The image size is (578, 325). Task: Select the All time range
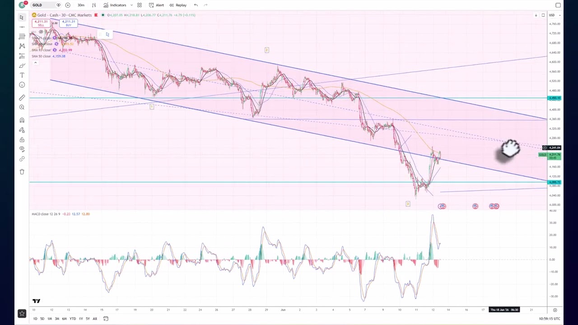pos(95,319)
